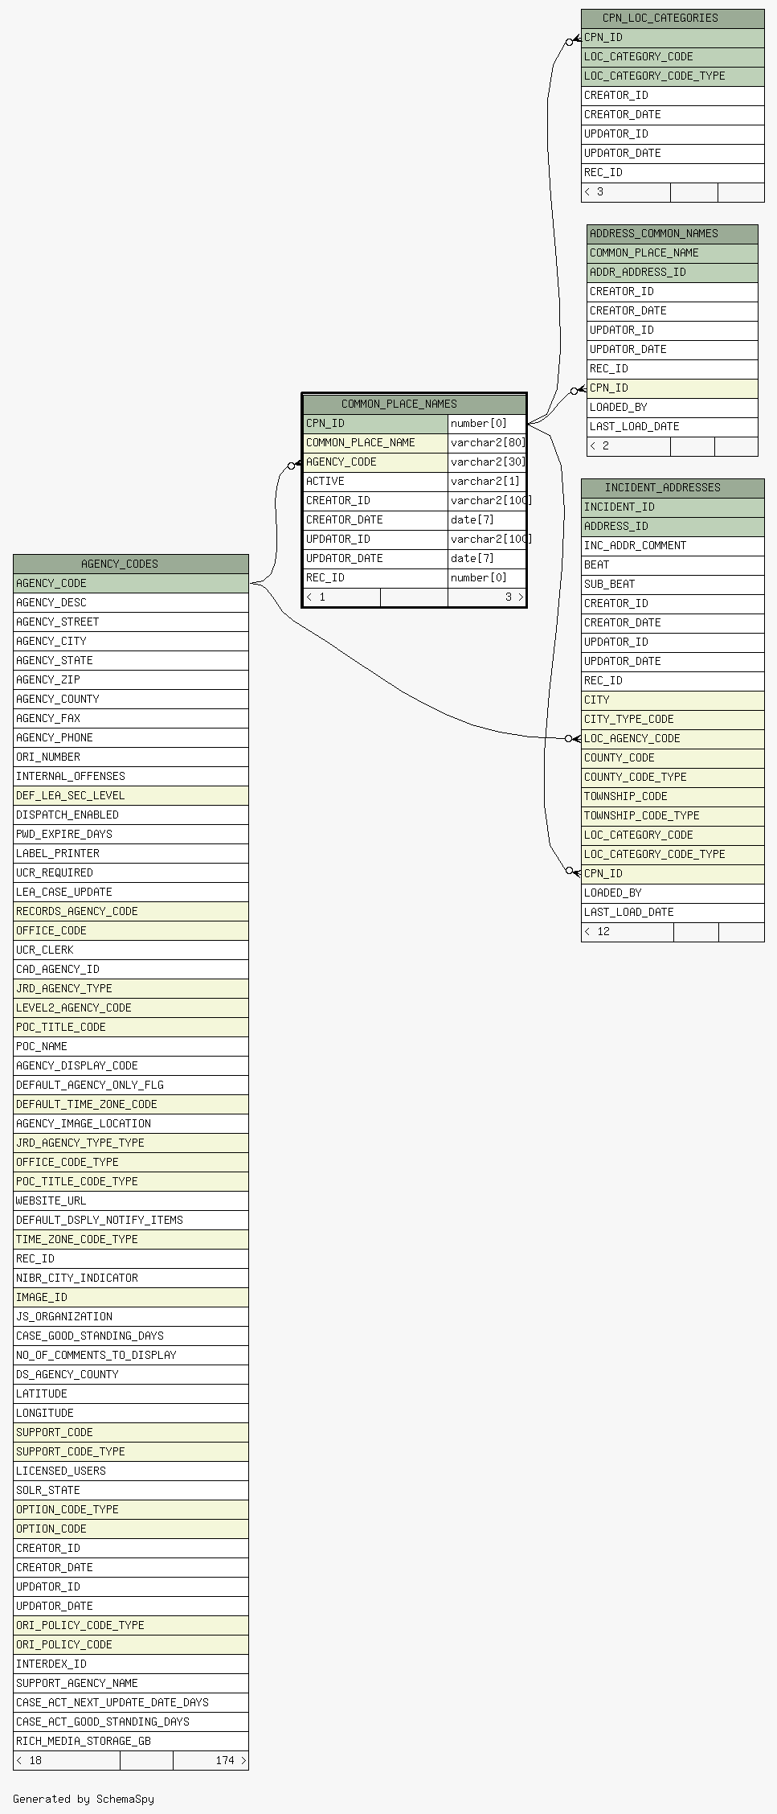Click the 'Generated by SchemaSpy' footer text
Image resolution: width=777 pixels, height=1814 pixels.
[84, 1799]
